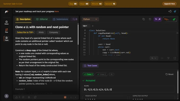Click the format code paint roller icon
This screenshot has width=180, height=101.
(168, 58)
